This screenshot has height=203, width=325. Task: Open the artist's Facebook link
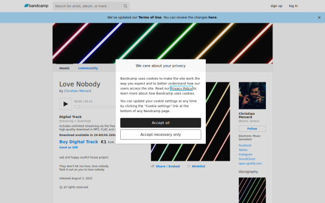(x=245, y=146)
